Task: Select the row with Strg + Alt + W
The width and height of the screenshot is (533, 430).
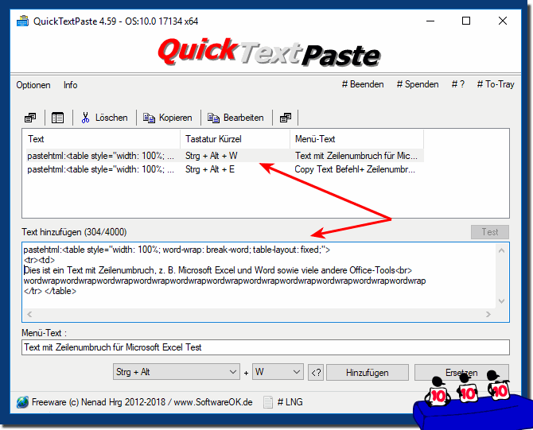Action: point(224,156)
